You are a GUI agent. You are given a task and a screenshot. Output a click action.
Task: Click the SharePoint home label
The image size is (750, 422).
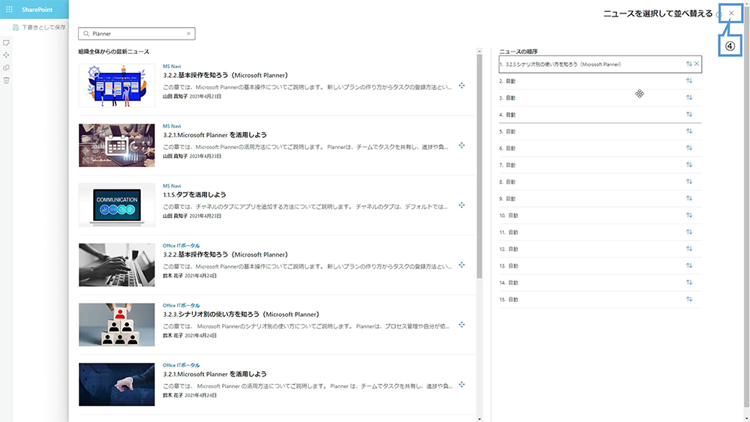click(x=37, y=10)
